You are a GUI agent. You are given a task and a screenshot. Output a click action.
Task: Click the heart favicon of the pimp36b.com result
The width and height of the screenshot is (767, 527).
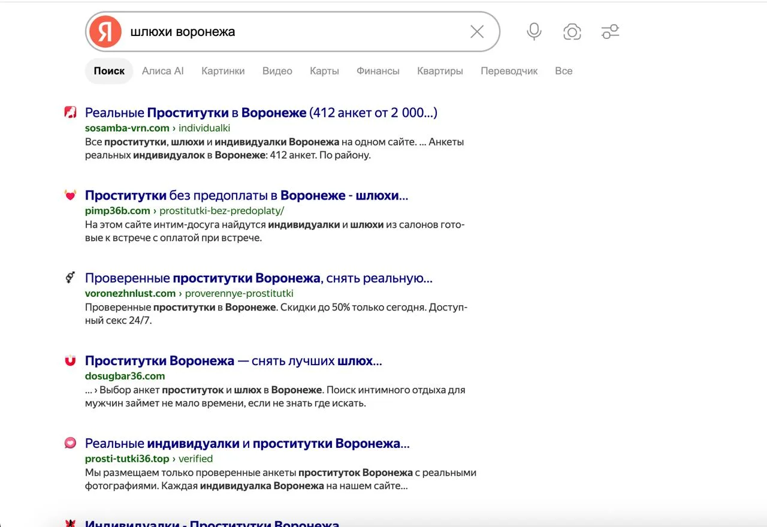[70, 195]
